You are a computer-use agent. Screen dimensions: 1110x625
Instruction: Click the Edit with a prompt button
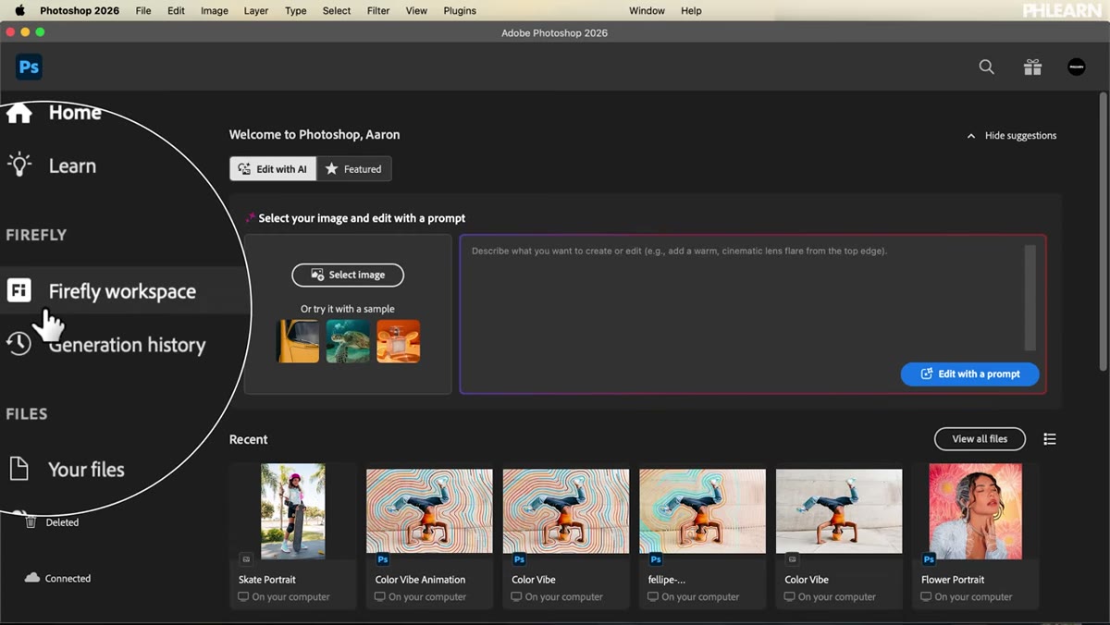tap(970, 374)
